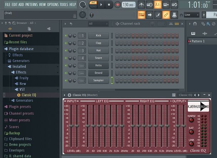Toggle the first step of the Kick row
217x158 pixels.
pos(117,36)
